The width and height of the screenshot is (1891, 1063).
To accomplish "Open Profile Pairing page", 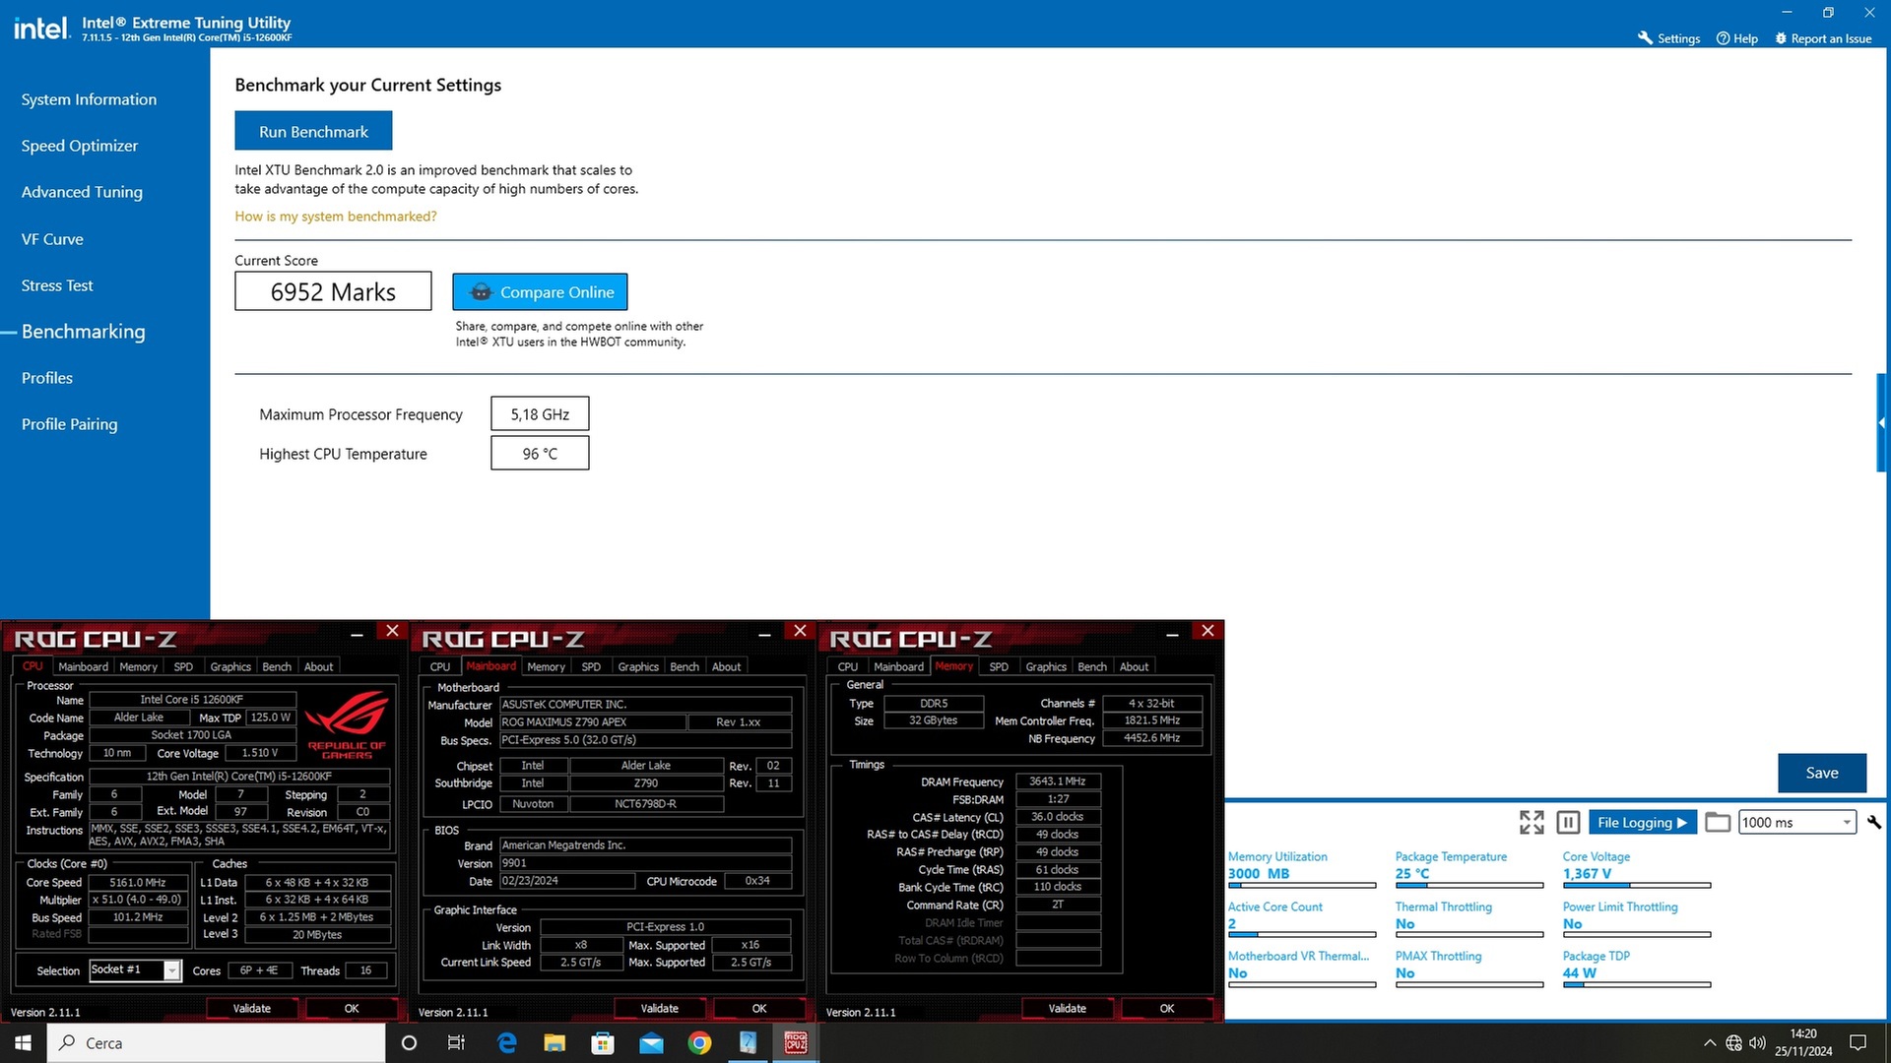I will [x=69, y=424].
